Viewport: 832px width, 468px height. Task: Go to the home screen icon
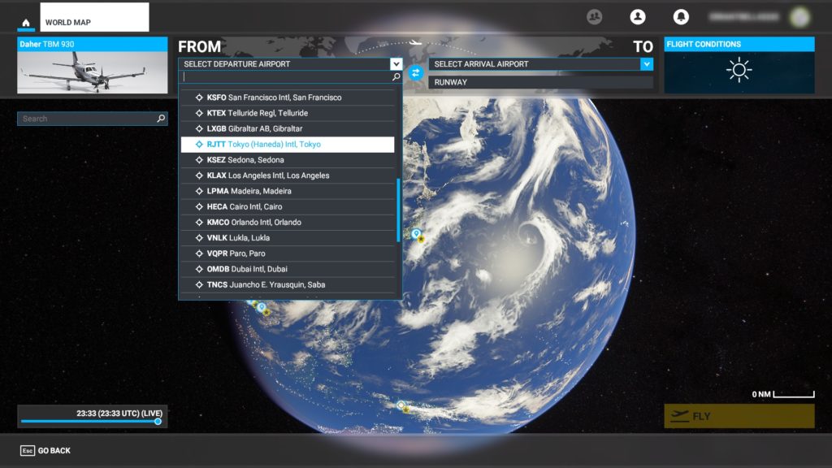pos(25,22)
